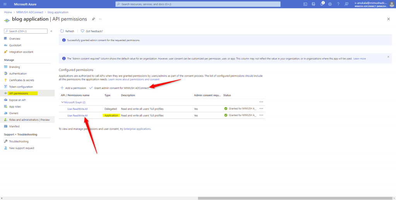Open Delegated User.ReadWrite.All permission

click(77, 109)
